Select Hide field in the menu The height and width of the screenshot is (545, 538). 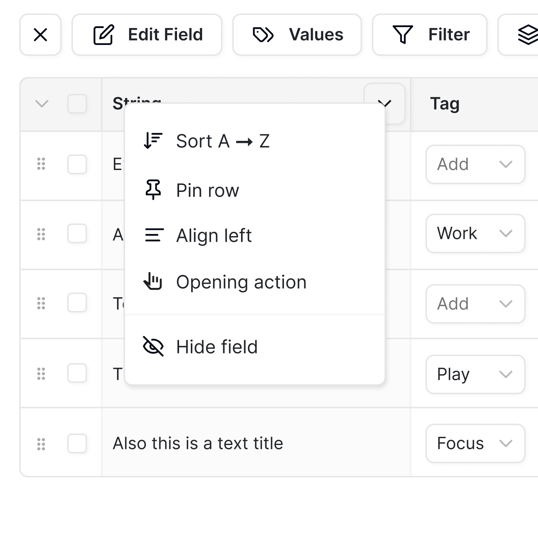[x=217, y=347]
